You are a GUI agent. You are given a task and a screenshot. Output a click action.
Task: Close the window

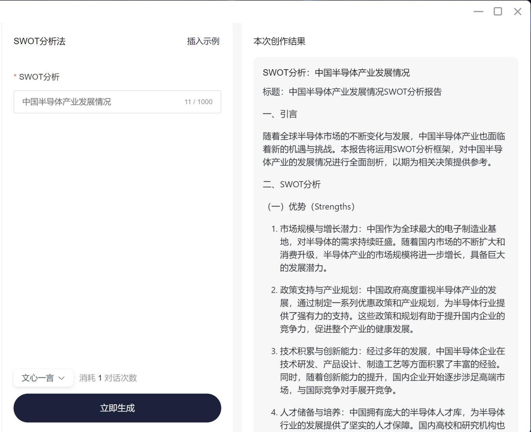click(x=518, y=11)
